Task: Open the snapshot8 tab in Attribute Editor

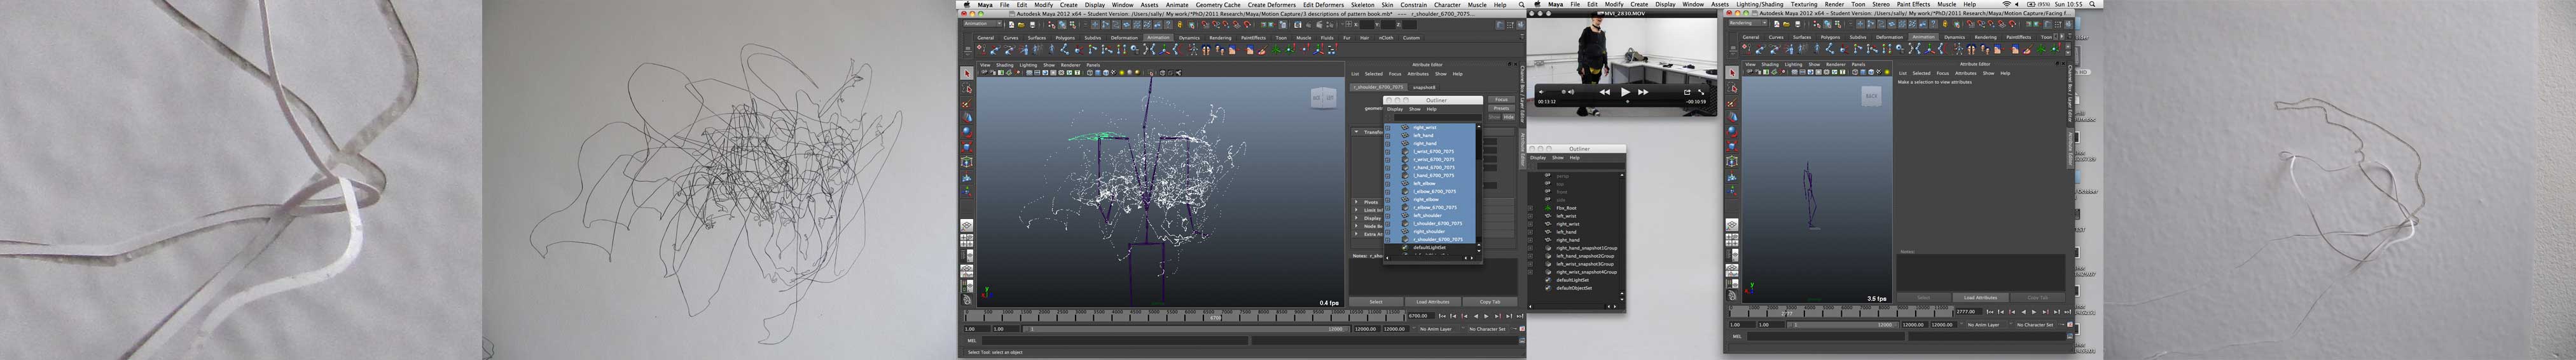Action: pos(1424,87)
